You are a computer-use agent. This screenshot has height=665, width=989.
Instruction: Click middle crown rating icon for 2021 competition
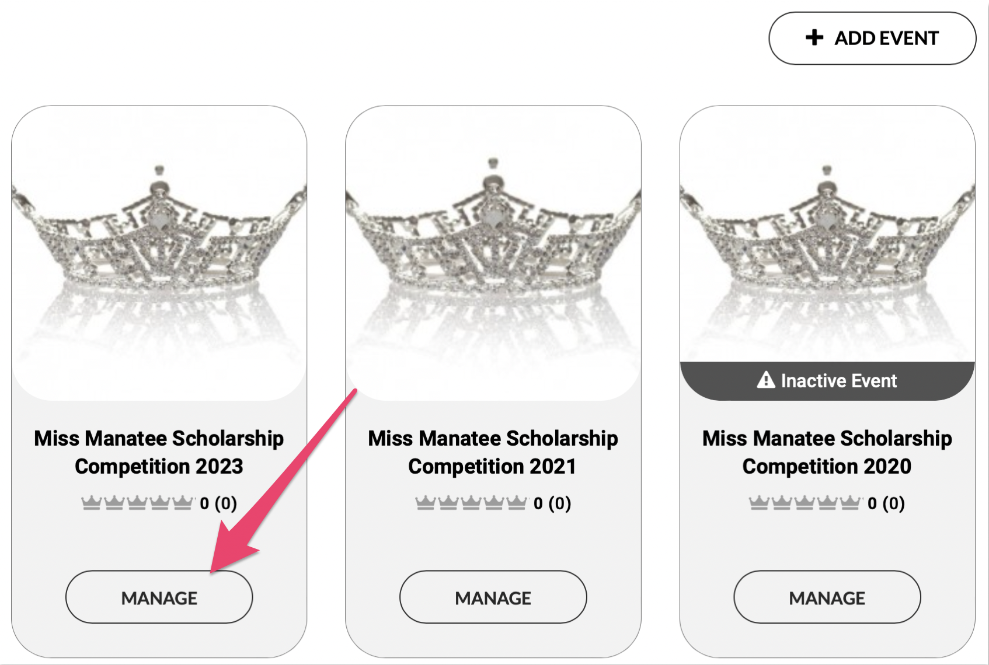click(471, 502)
